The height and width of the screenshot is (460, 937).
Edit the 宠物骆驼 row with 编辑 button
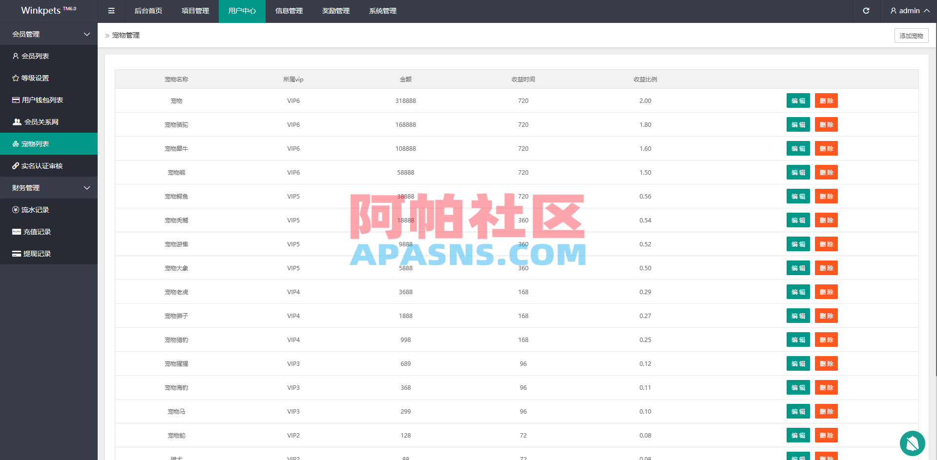(798, 124)
